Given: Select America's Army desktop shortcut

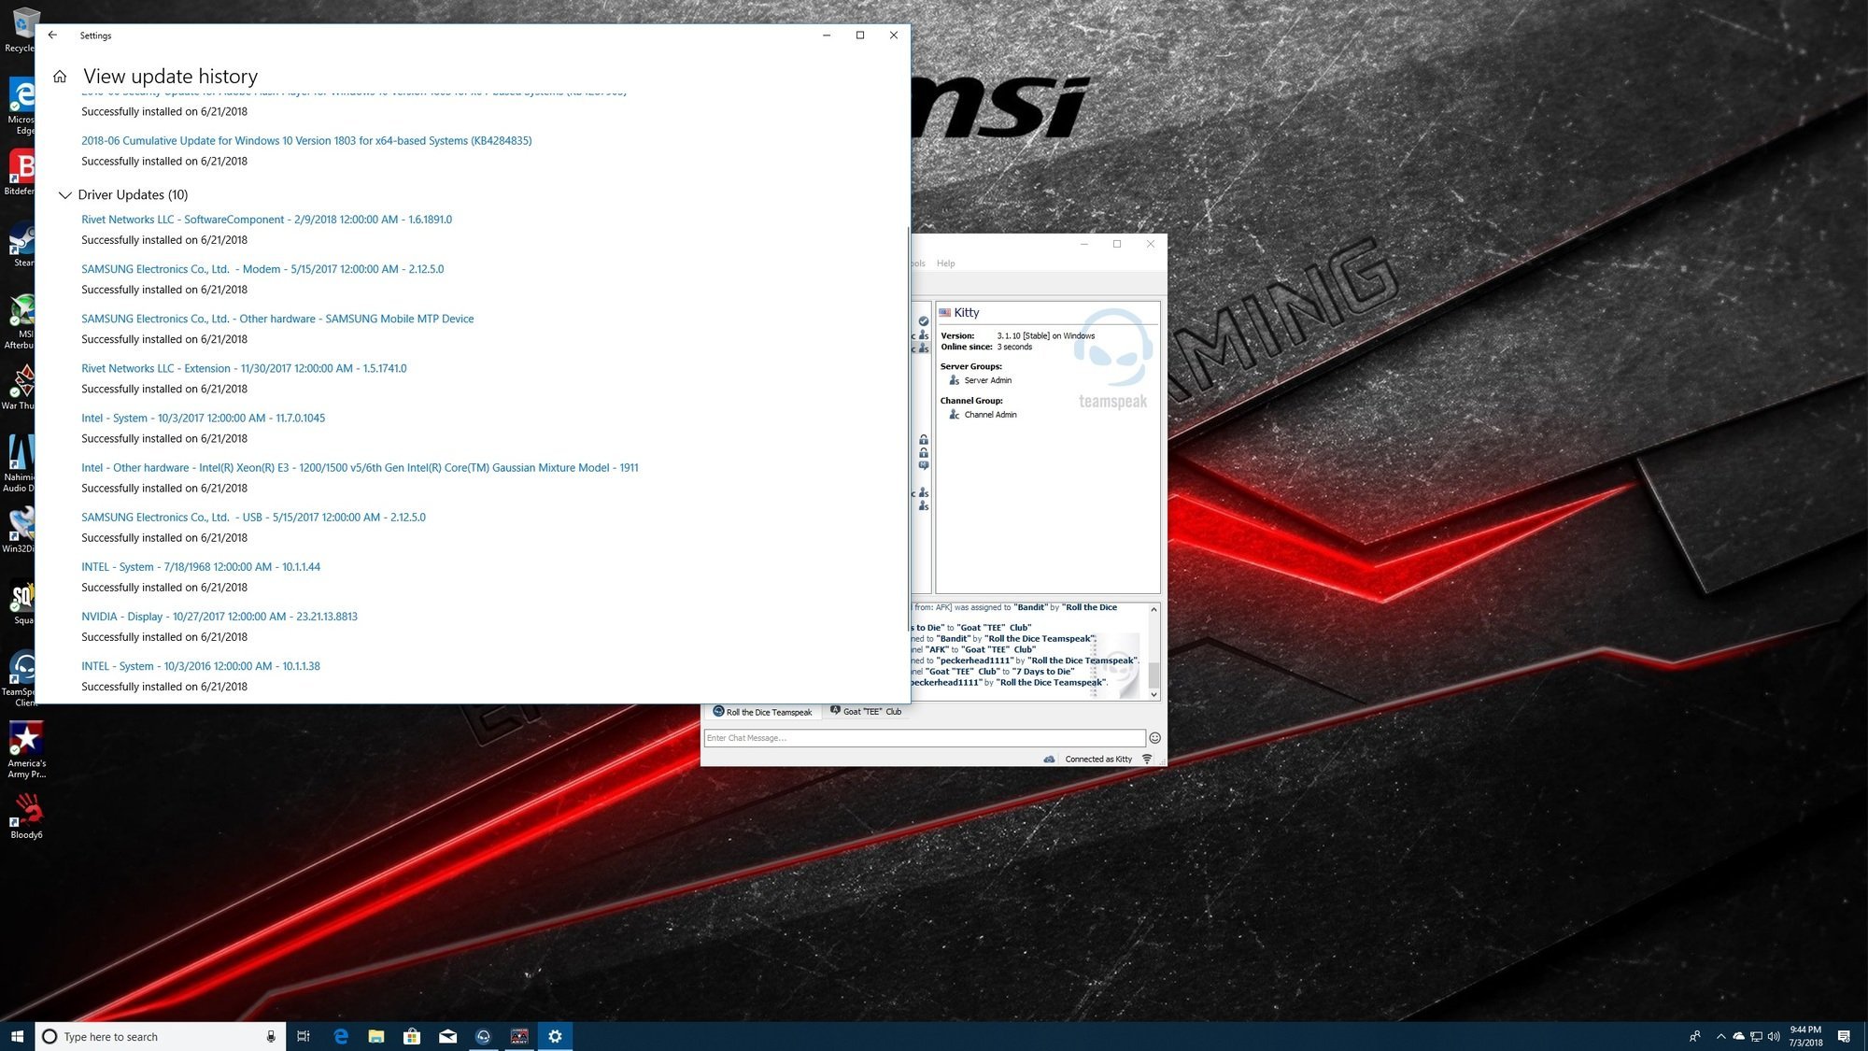Looking at the screenshot, I should pos(26,750).
